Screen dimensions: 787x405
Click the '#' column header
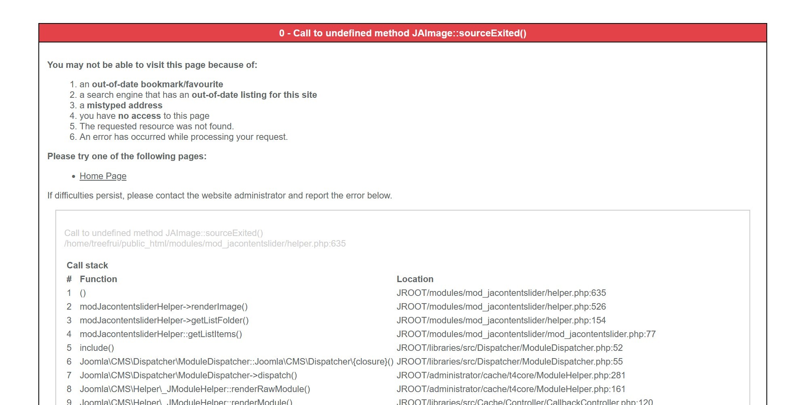point(69,279)
